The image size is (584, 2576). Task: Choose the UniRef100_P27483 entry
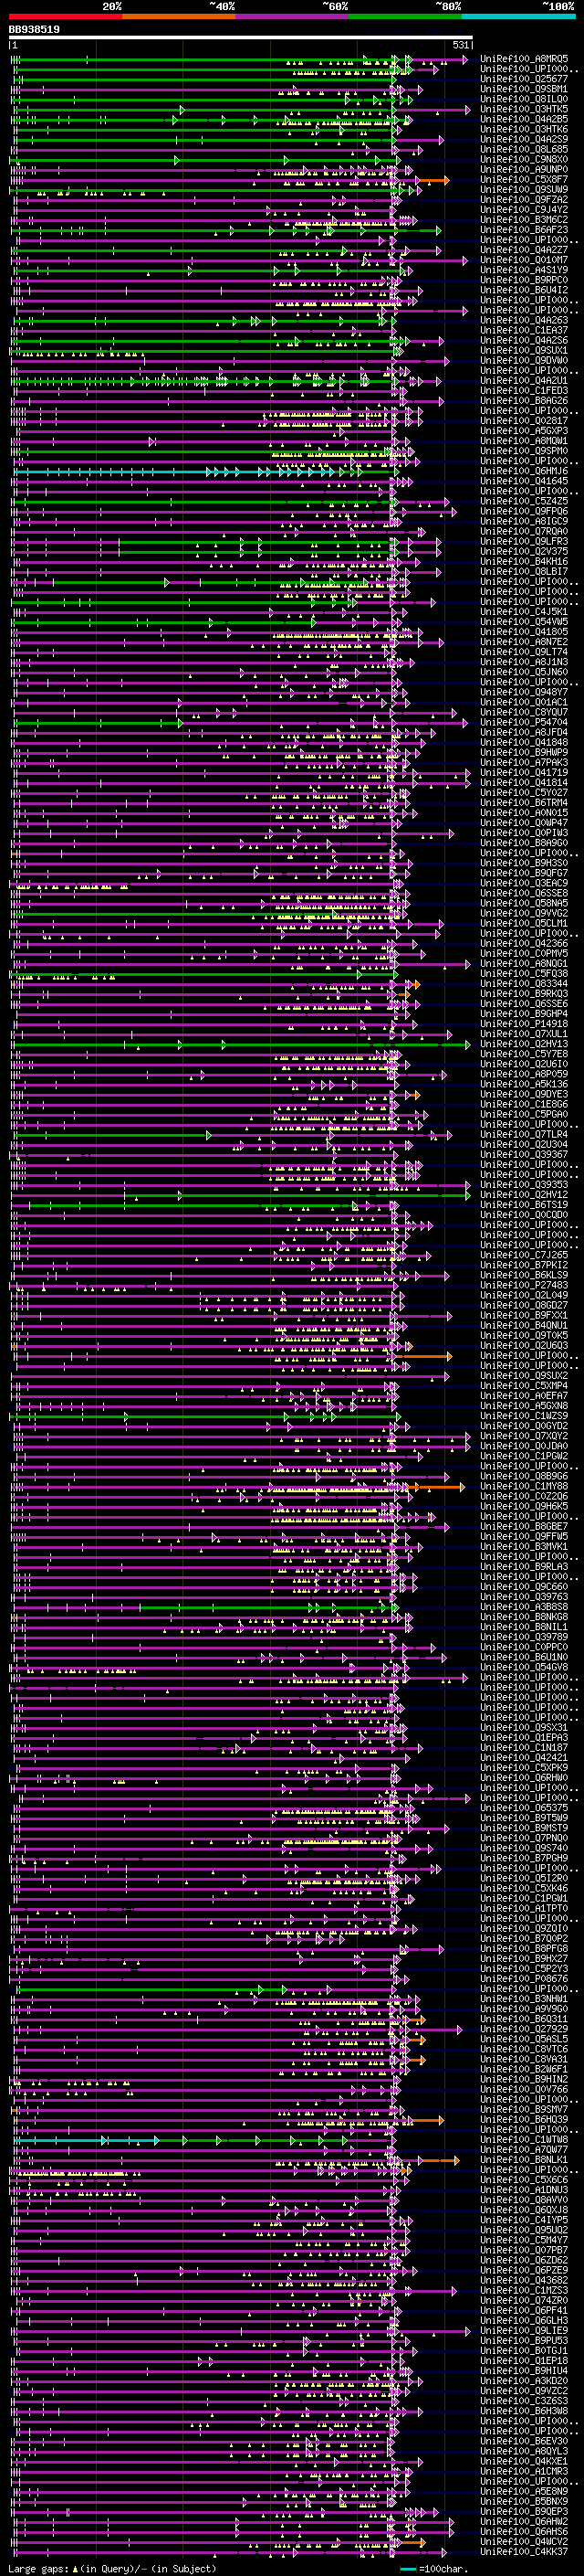pos(524,1285)
